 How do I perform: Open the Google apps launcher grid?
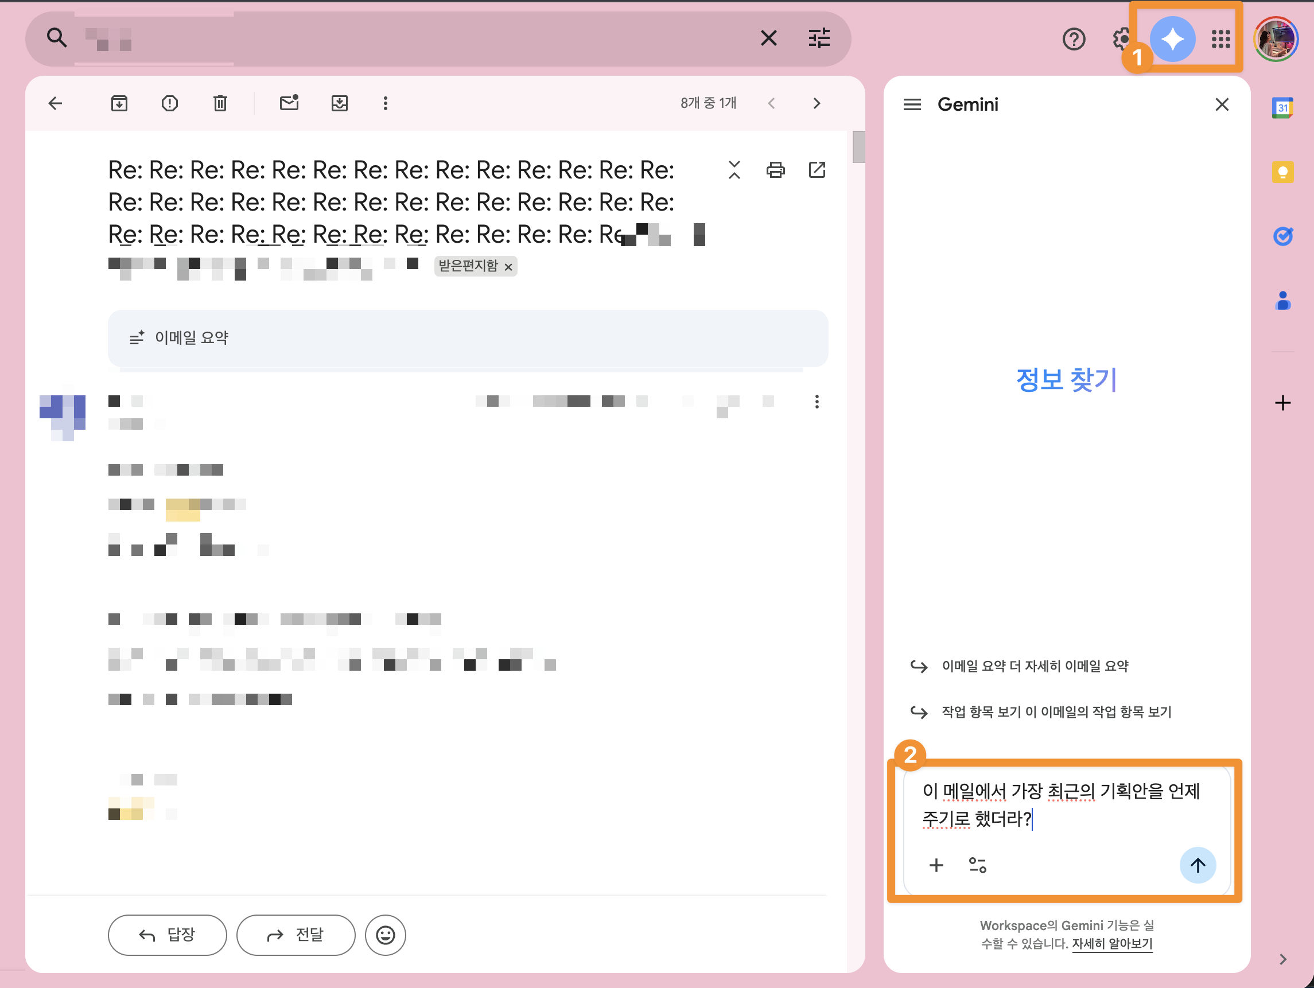1220,38
